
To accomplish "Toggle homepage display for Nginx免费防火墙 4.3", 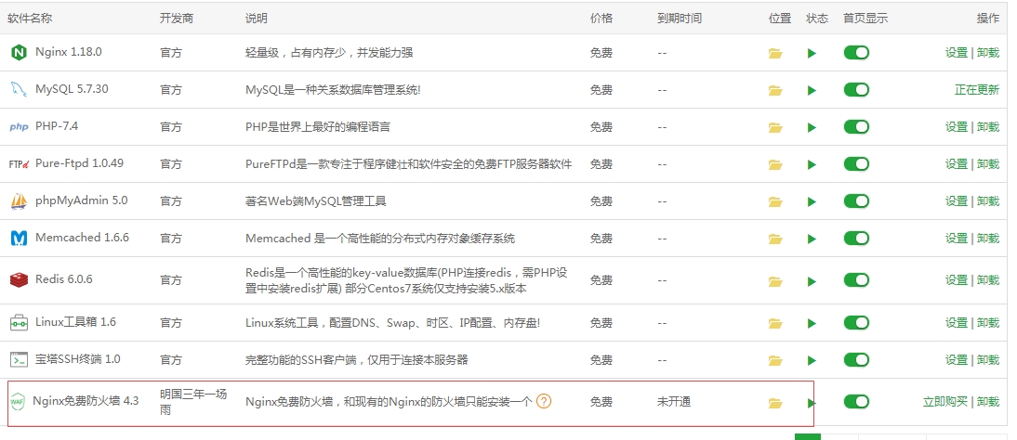I will pyautogui.click(x=856, y=402).
